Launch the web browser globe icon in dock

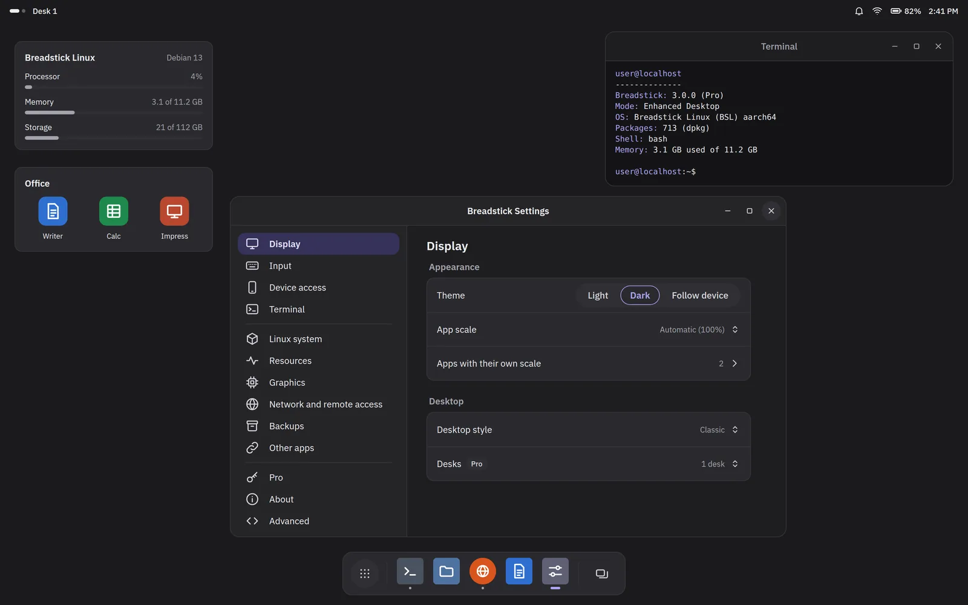point(483,571)
